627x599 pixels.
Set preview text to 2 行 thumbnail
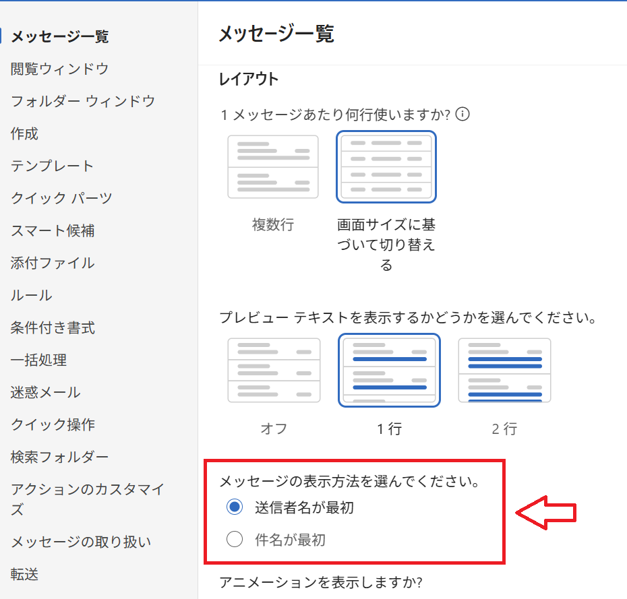point(505,371)
